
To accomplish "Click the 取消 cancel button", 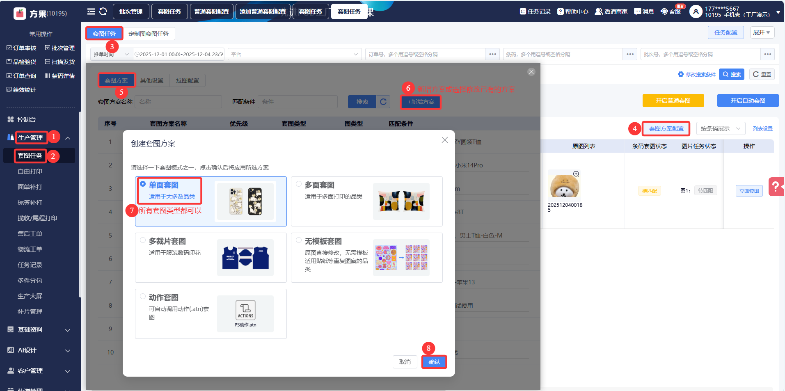I will coord(405,362).
